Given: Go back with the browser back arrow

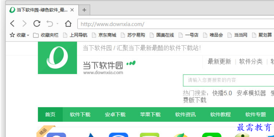Looking at the screenshot, I should point(12,23).
